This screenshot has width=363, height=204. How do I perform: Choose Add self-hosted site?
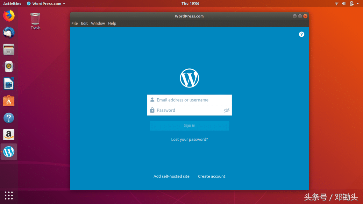171,176
